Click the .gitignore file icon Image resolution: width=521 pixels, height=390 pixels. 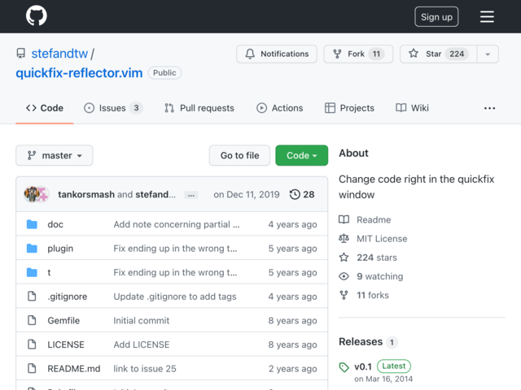click(32, 296)
